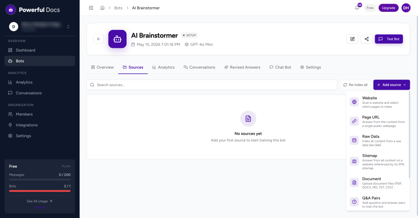Switch to the bot Analytics tab
This screenshot has height=218, width=418.
click(x=163, y=67)
